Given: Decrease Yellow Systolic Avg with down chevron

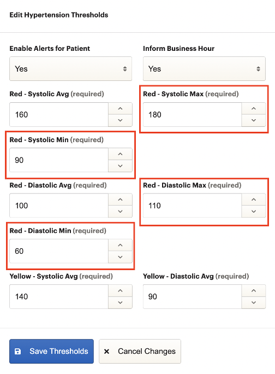Looking at the screenshot, I should coord(120,303).
